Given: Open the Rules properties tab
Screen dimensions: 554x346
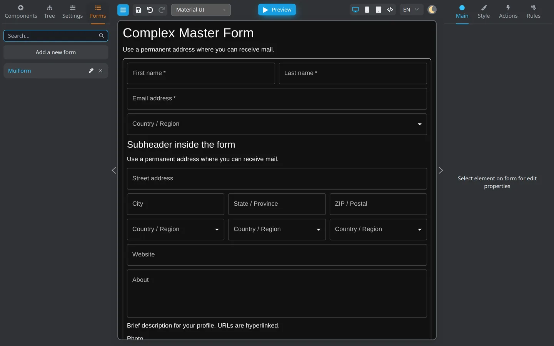Looking at the screenshot, I should pyautogui.click(x=534, y=12).
